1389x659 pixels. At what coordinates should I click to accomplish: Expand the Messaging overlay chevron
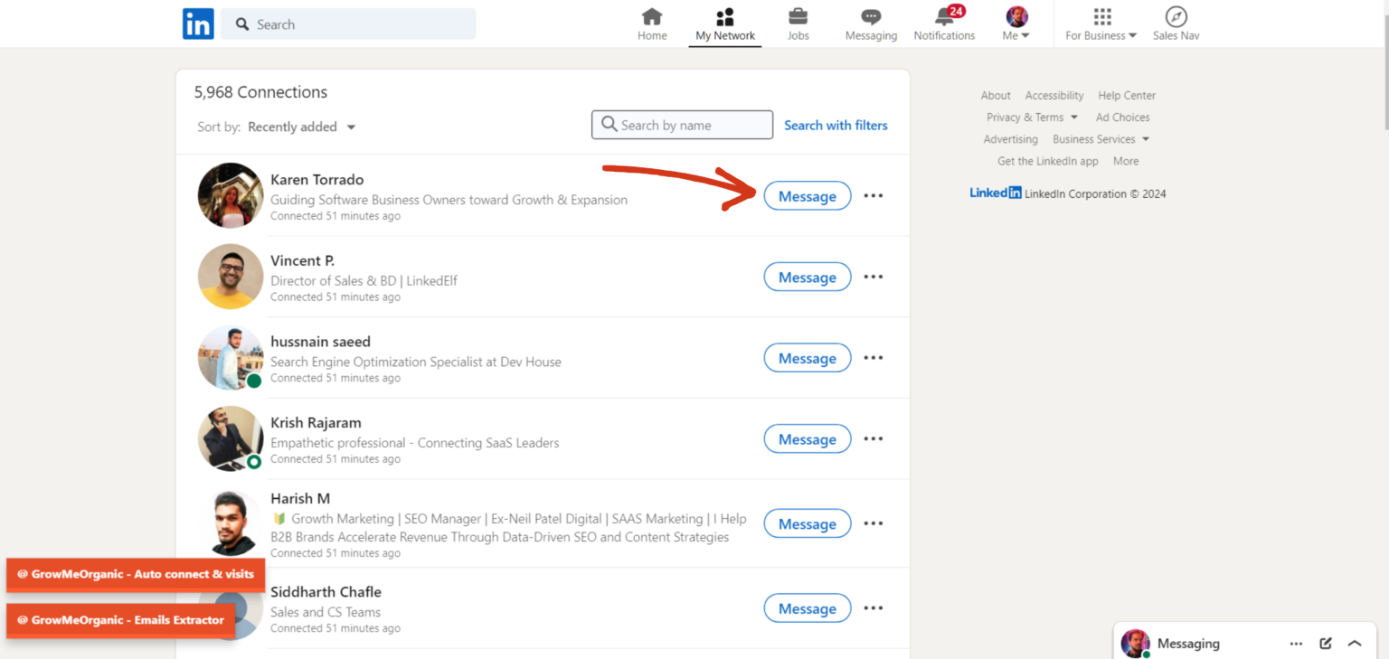point(1355,644)
